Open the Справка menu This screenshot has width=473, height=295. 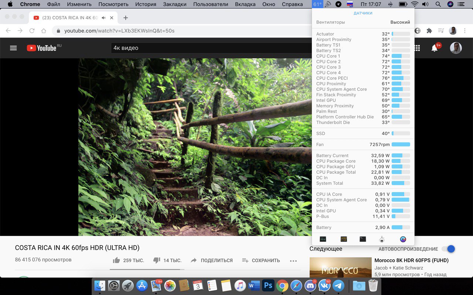292,4
